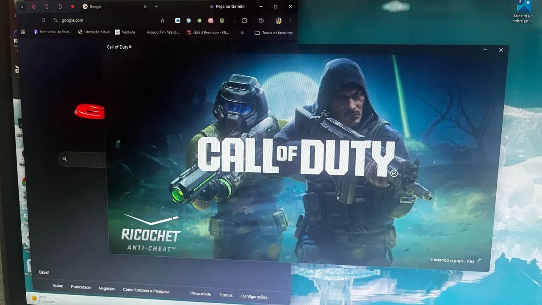Select the Google tab
Image resolution: width=542 pixels, height=305 pixels.
[x=114, y=7]
